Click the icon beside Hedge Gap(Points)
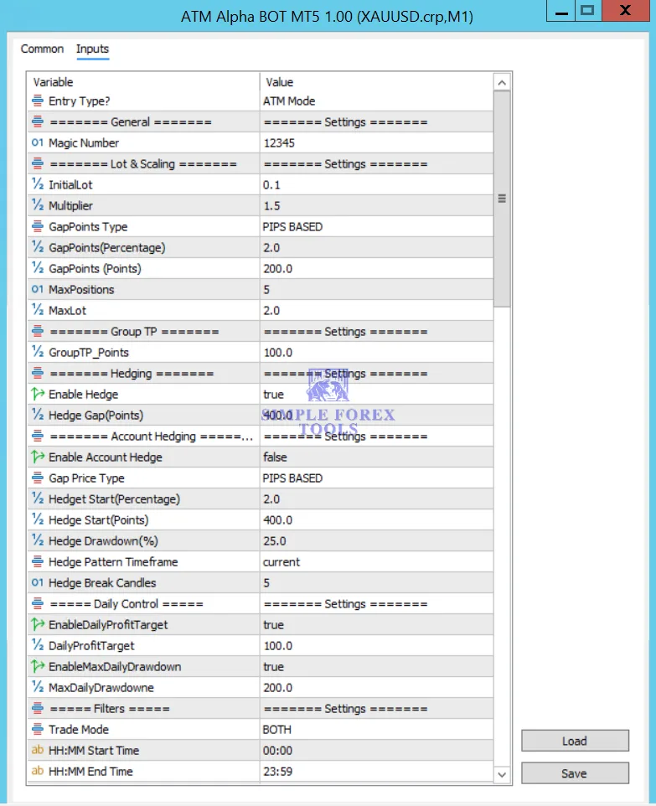Screen dimensions: 656x806 pyautogui.click(x=38, y=414)
